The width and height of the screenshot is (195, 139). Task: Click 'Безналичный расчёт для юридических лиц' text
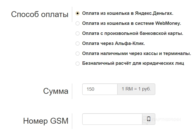(x=133, y=64)
